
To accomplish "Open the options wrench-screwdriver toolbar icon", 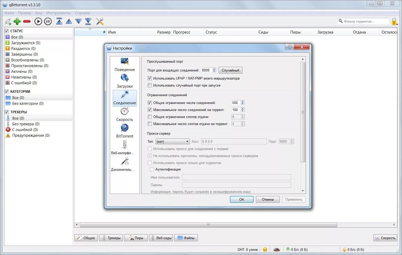I will (100, 21).
